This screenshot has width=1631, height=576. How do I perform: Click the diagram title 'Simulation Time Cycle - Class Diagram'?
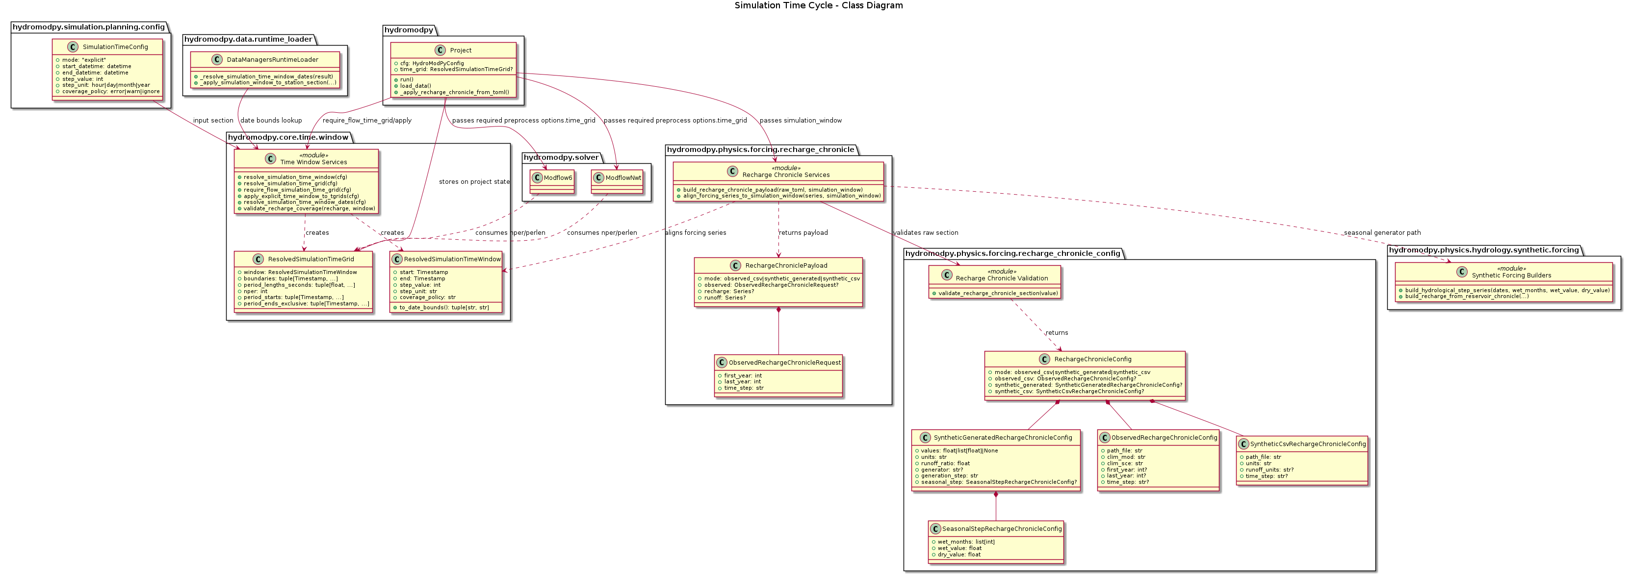(819, 6)
